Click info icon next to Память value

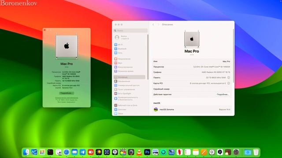229,78
